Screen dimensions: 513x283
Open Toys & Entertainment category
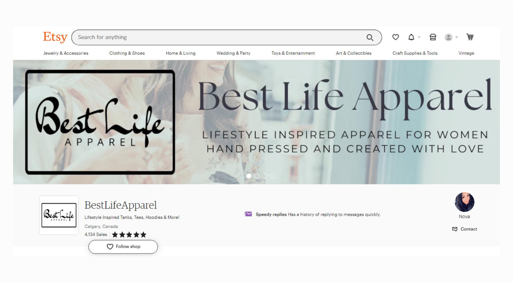point(293,53)
